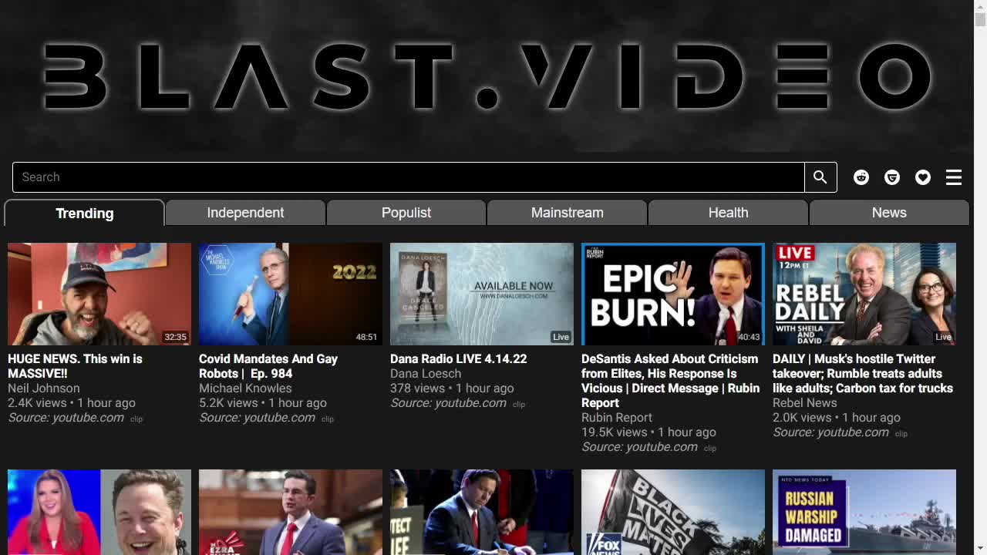Select the Trending tab
This screenshot has height=555, width=987.
(x=84, y=214)
